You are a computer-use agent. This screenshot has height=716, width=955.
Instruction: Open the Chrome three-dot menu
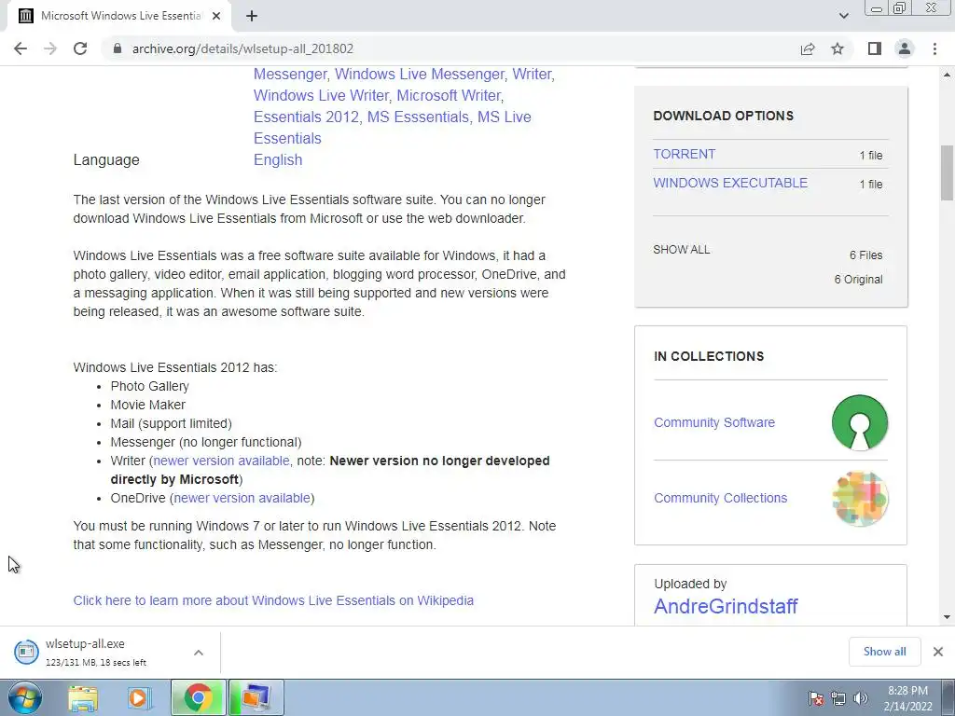pyautogui.click(x=934, y=48)
